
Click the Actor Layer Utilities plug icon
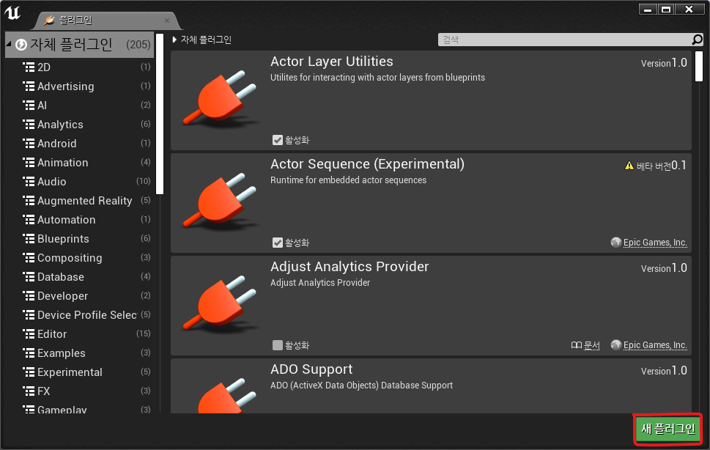[x=220, y=98]
